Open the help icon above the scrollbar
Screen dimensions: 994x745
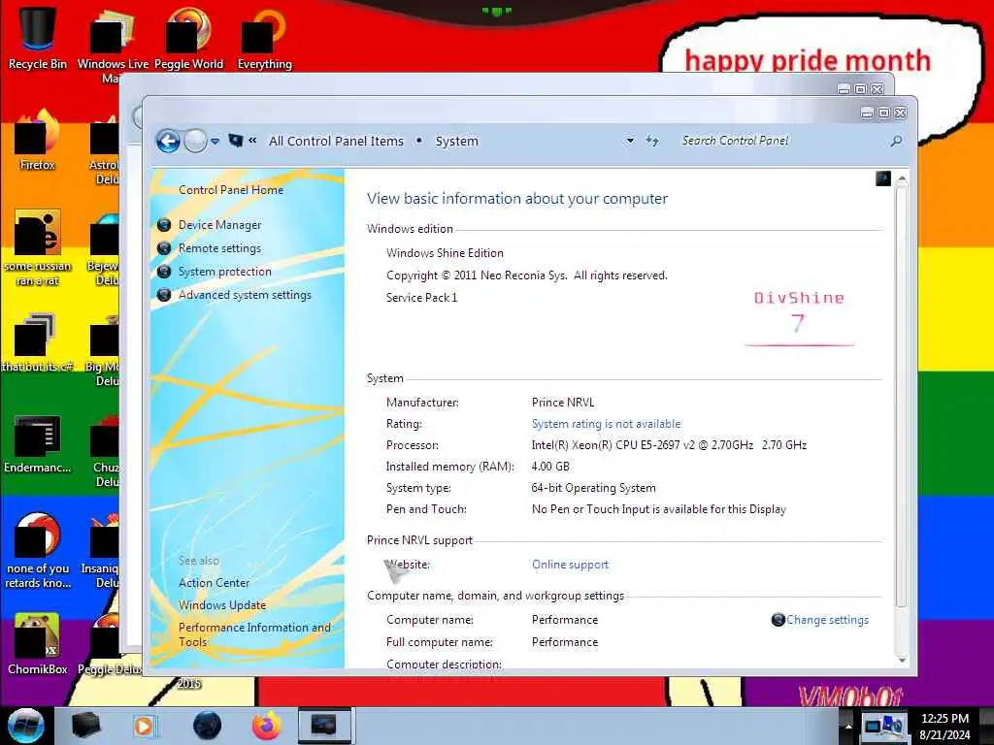click(x=883, y=178)
